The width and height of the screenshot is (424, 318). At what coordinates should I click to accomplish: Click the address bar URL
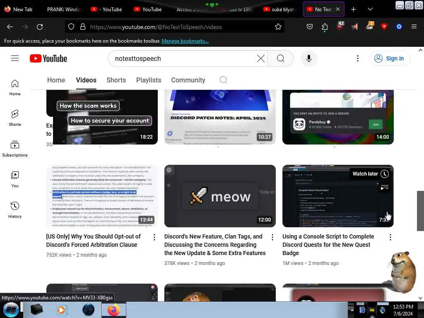click(x=156, y=27)
